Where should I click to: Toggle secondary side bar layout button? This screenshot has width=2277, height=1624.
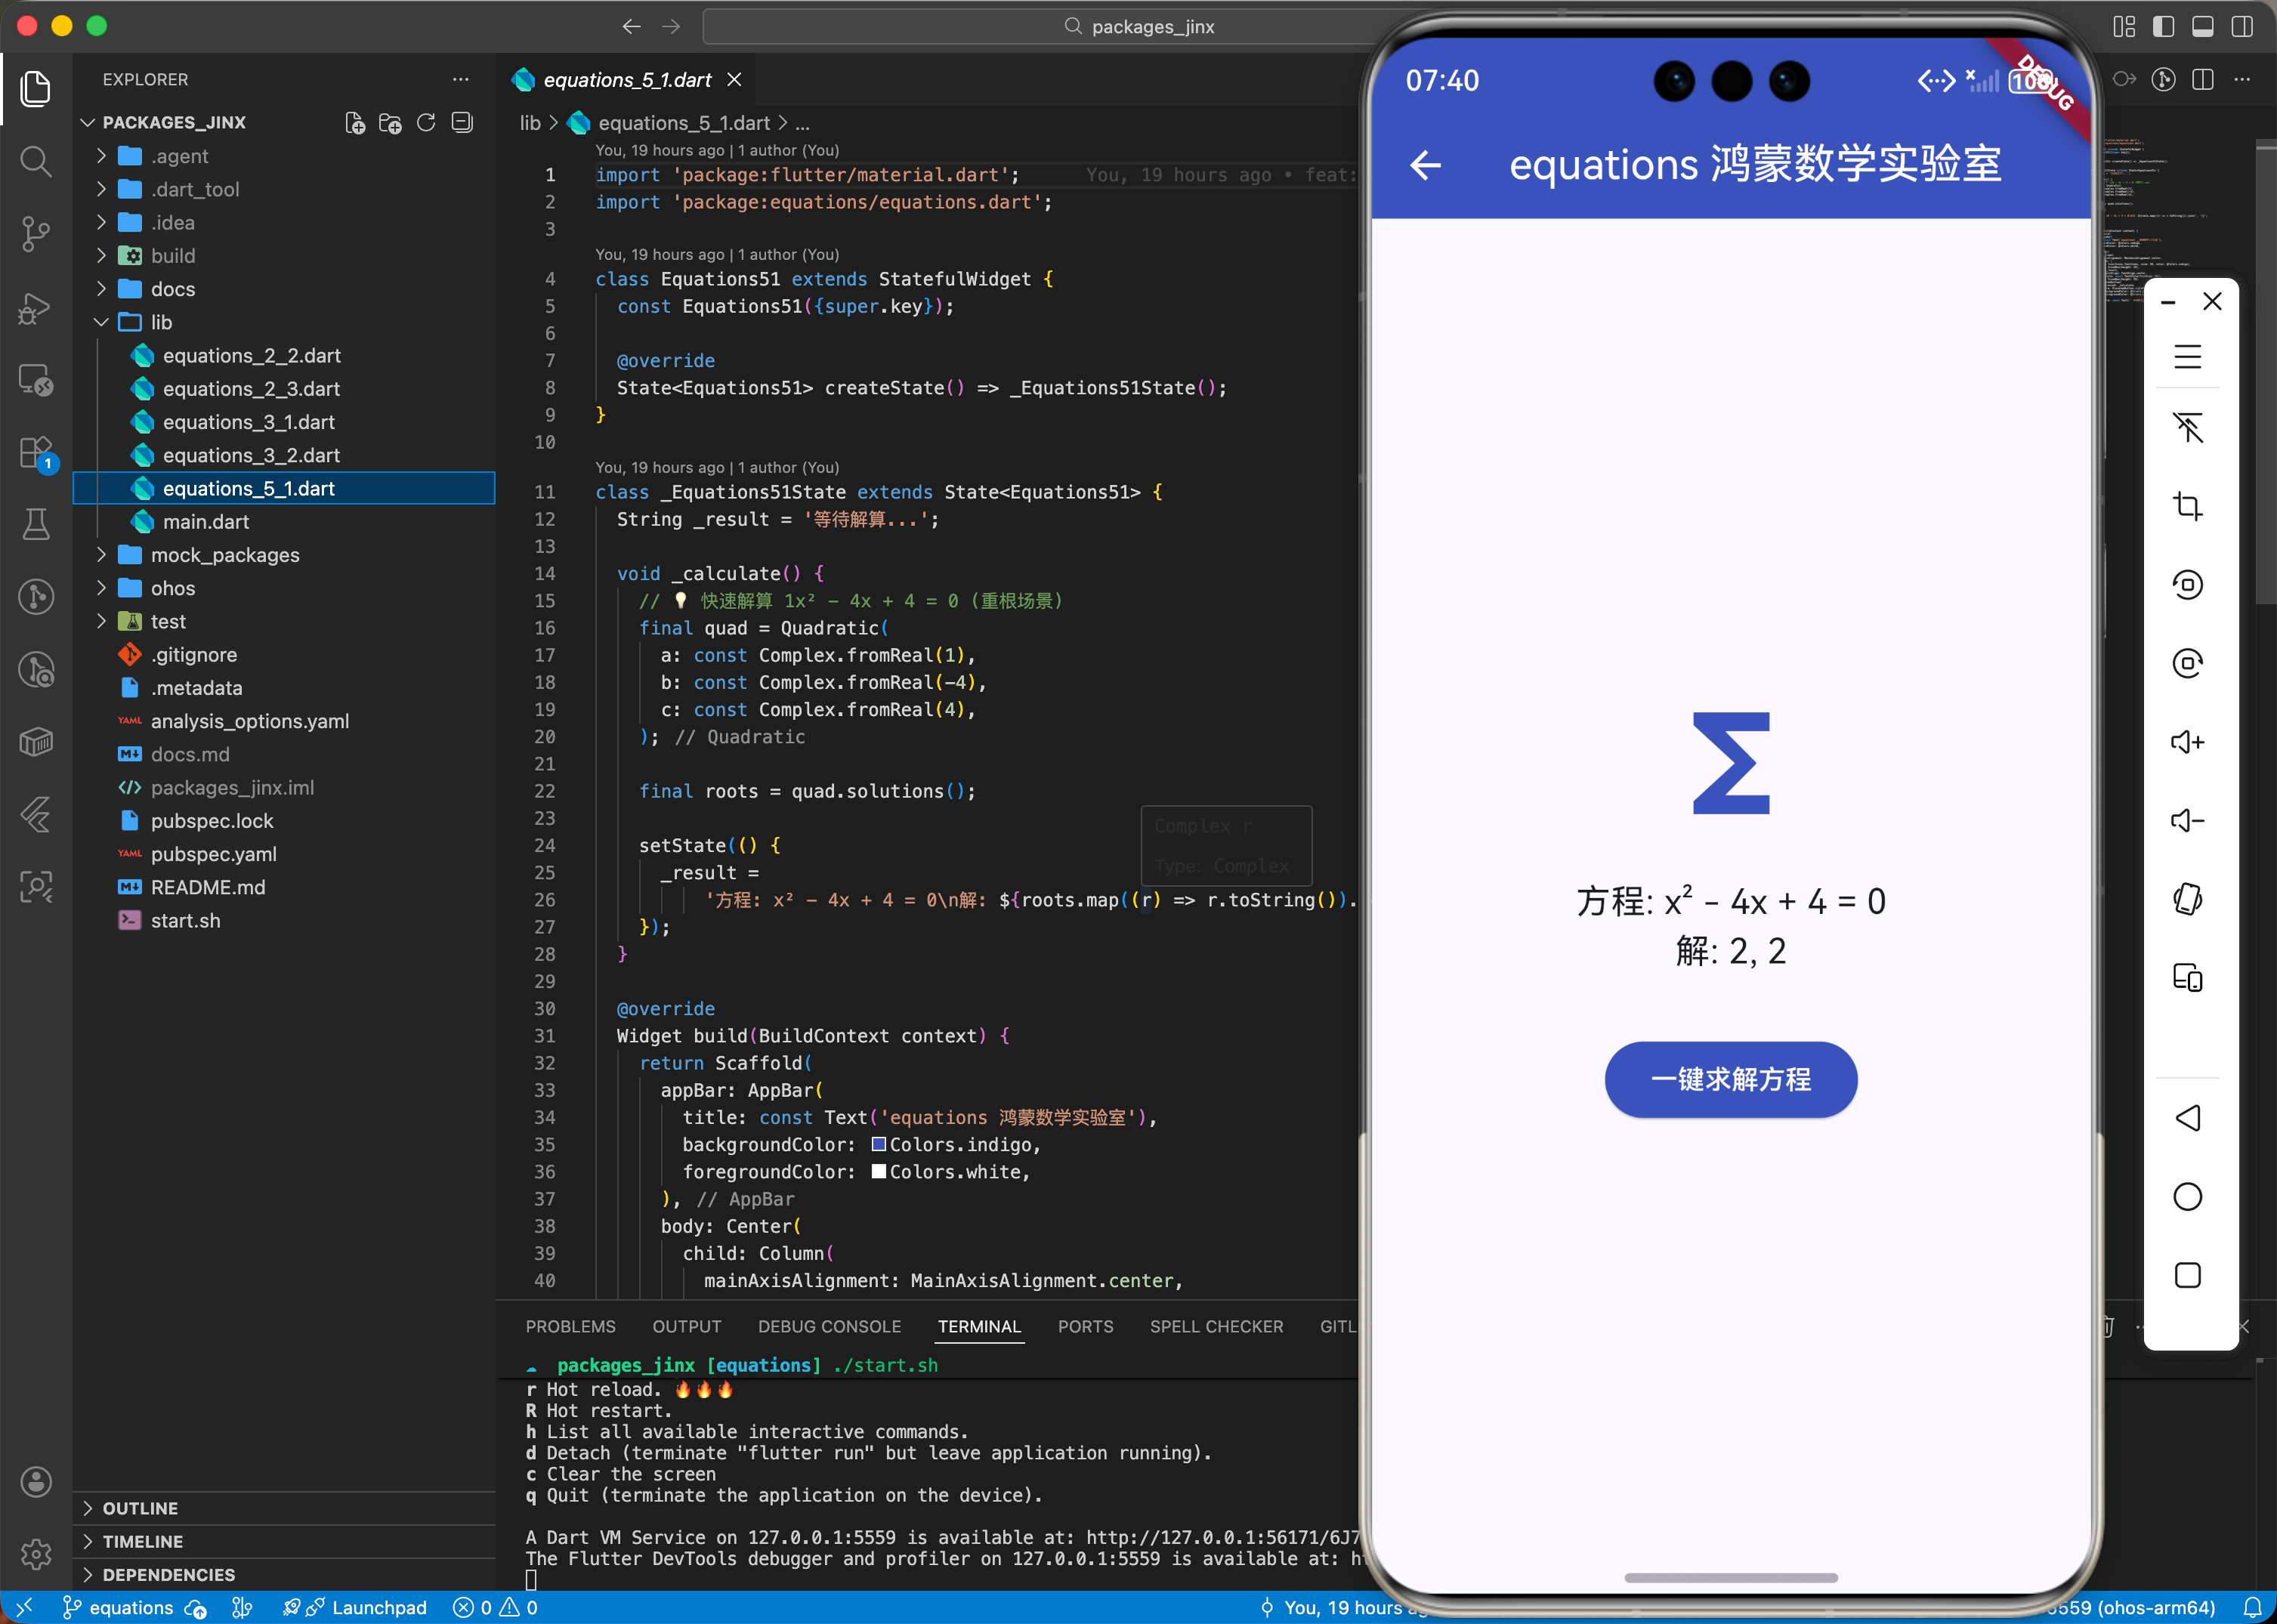point(2242,26)
